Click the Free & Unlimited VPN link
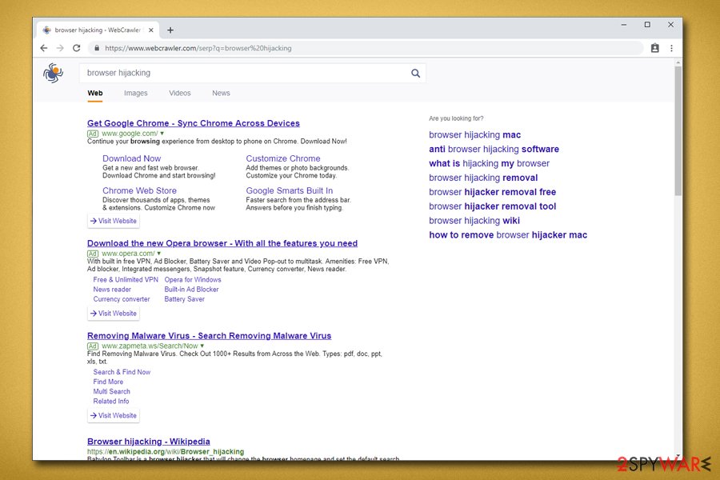The width and height of the screenshot is (720, 480). click(126, 280)
